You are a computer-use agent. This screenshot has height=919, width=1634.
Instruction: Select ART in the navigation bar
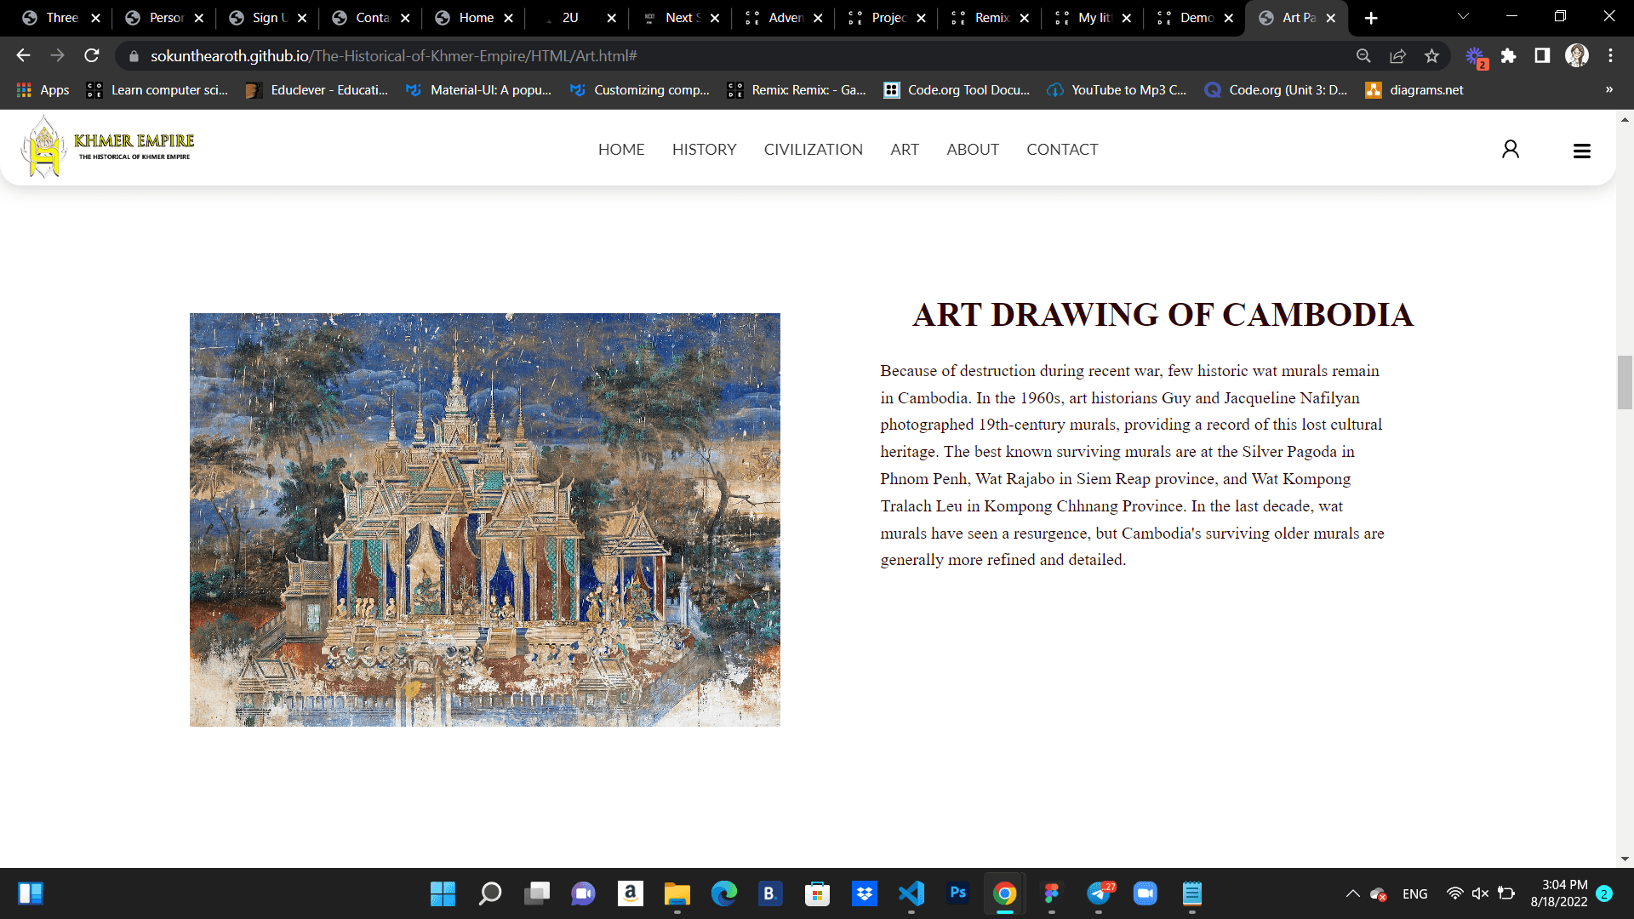(905, 150)
